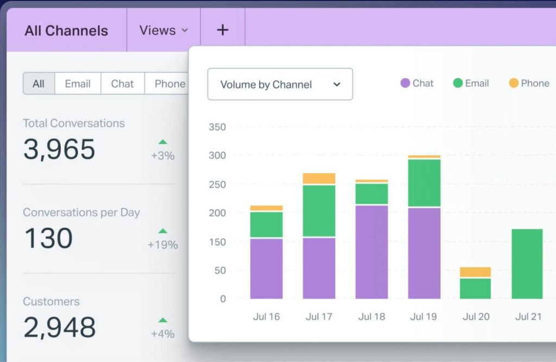Click the plus icon to add view

pos(223,30)
